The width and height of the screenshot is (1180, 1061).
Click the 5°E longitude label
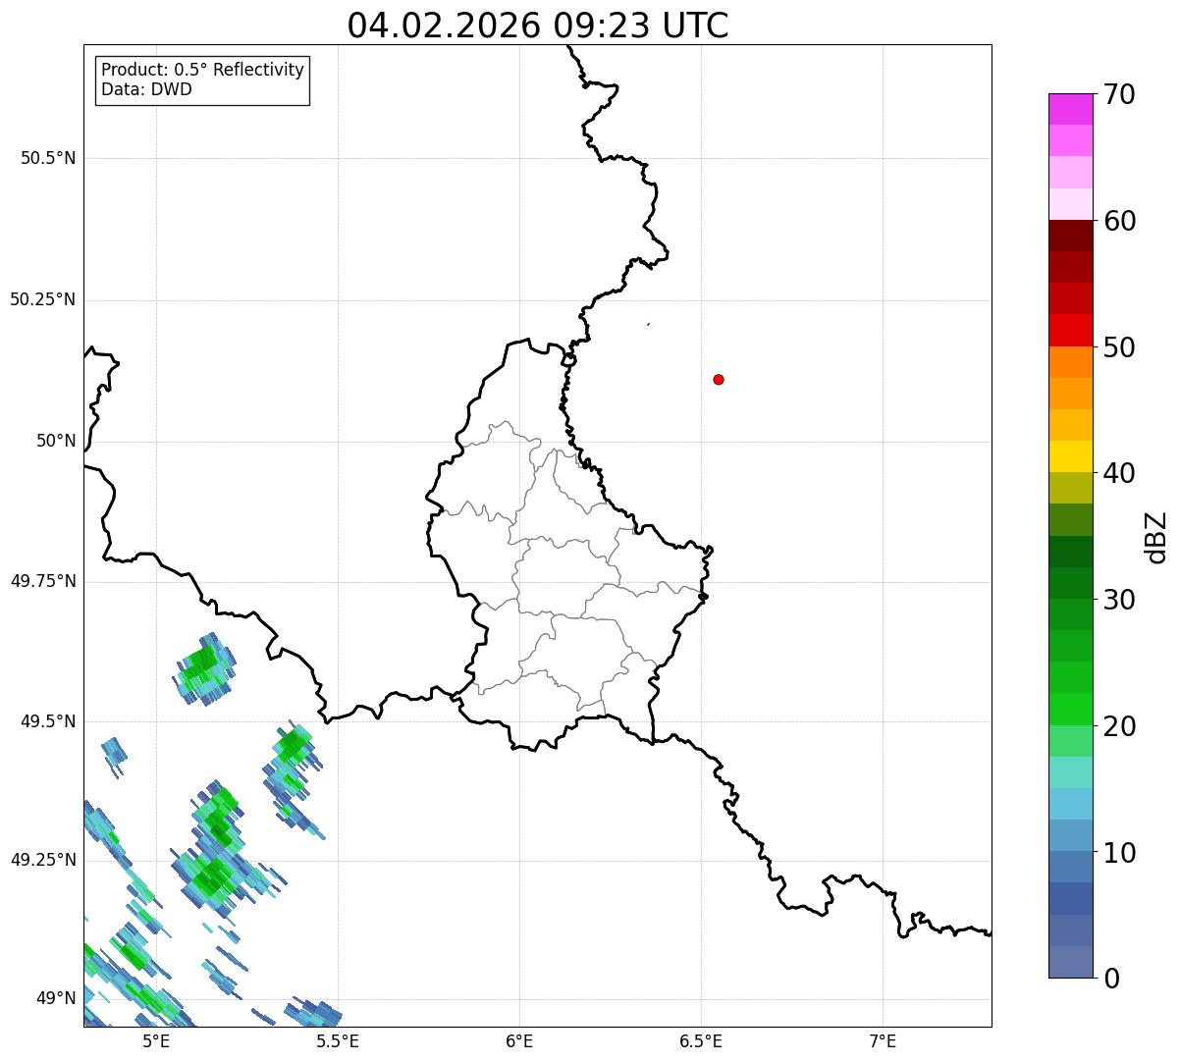click(156, 1040)
